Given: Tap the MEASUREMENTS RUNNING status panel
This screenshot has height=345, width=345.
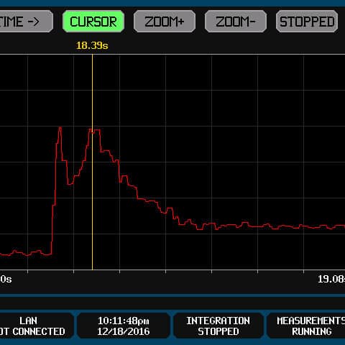Looking at the screenshot, I should pos(306,326).
